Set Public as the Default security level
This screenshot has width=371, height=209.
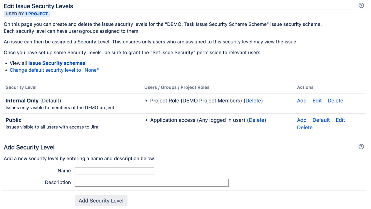tap(321, 120)
